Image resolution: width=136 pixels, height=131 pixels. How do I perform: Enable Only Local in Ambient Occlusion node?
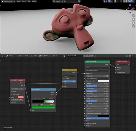click(x=12, y=94)
